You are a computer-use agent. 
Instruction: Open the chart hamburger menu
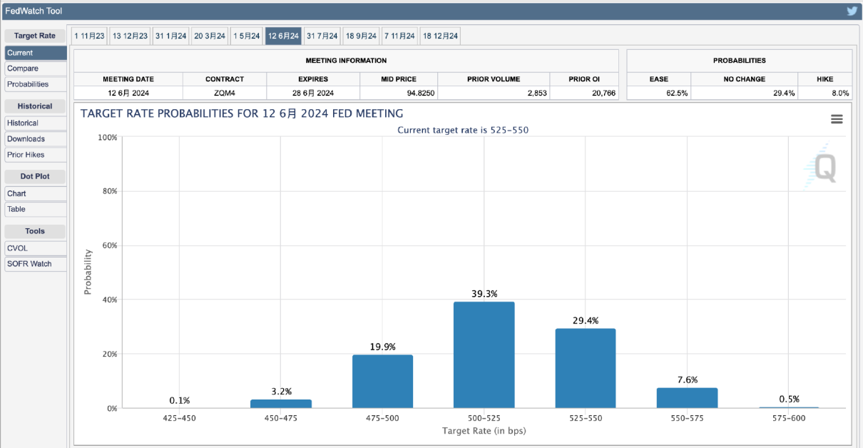point(837,119)
